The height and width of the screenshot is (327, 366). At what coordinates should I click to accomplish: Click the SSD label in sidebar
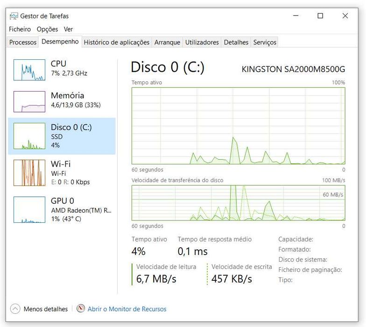coord(57,137)
